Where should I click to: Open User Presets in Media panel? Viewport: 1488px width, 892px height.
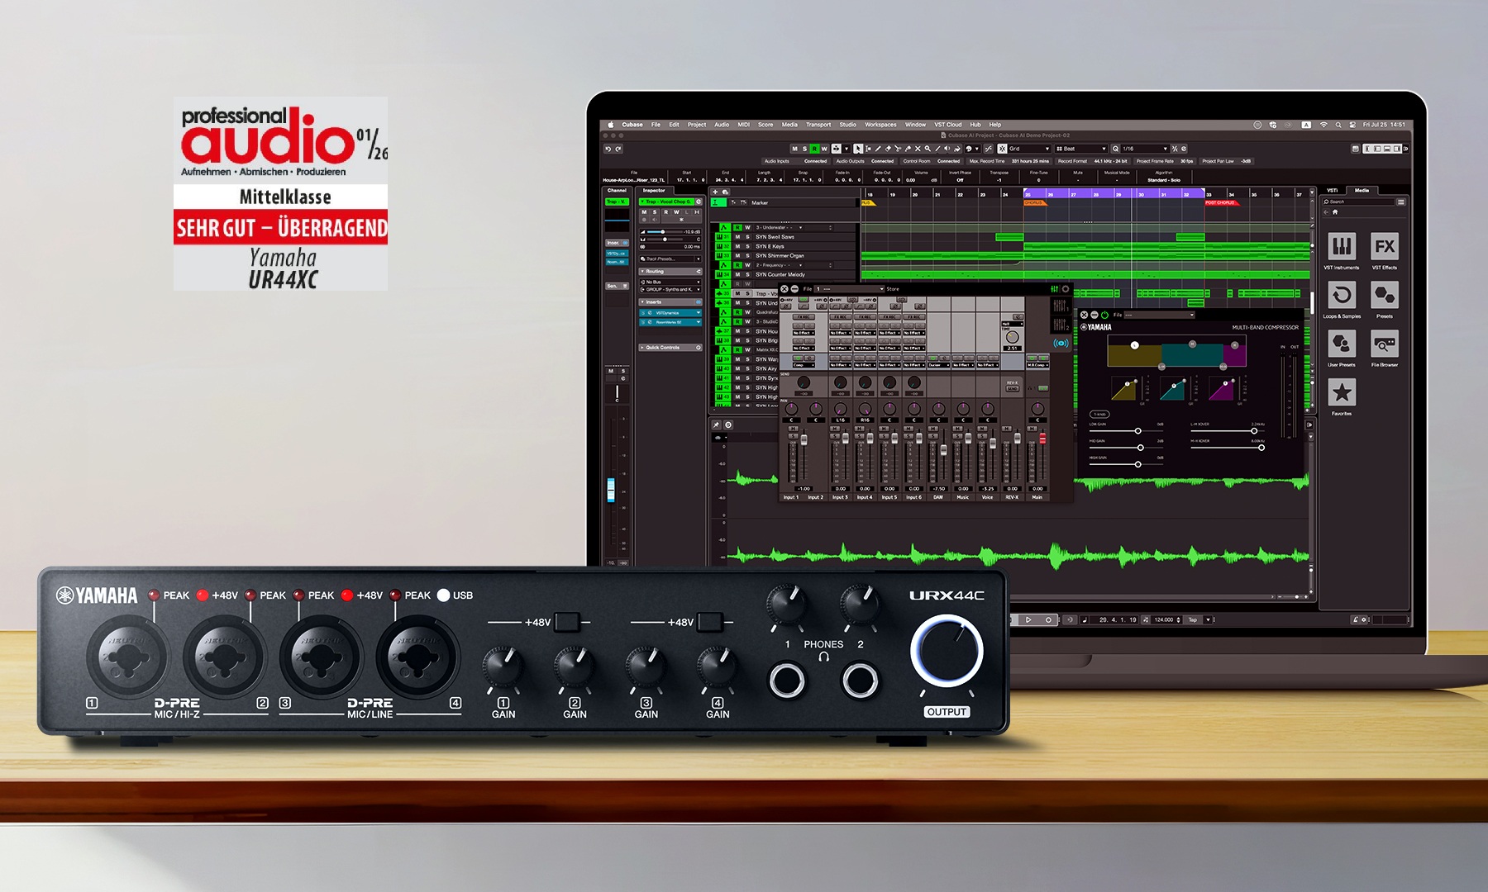(x=1341, y=344)
